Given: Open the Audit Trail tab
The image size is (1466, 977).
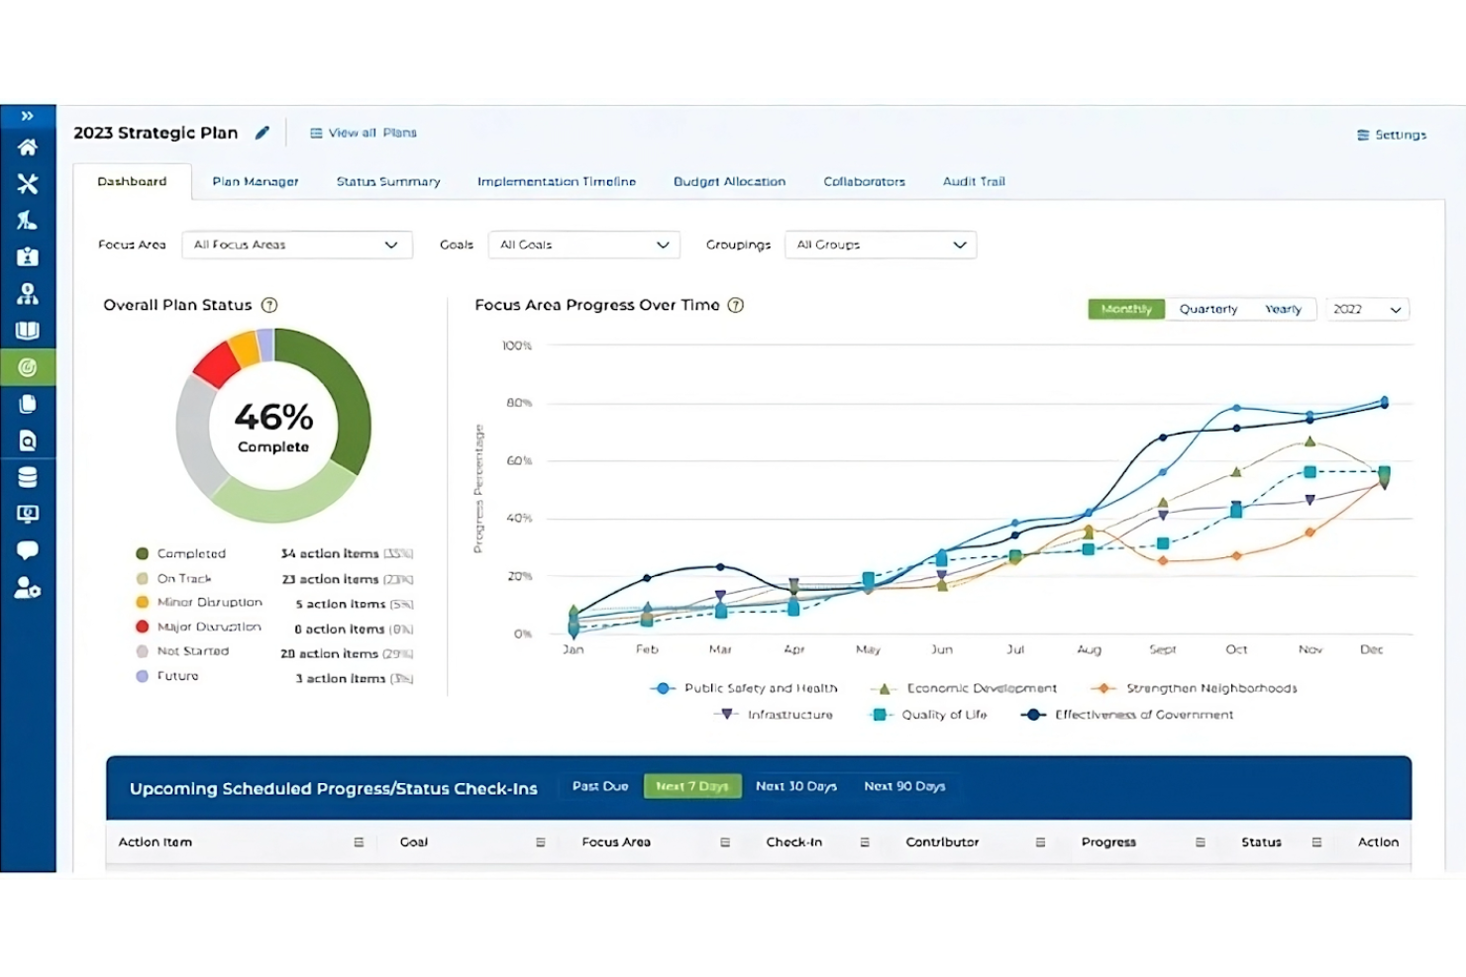Looking at the screenshot, I should pyautogui.click(x=973, y=181).
